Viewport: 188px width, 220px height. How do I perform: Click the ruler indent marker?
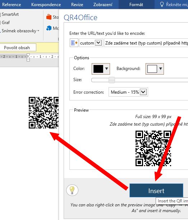pos(28,57)
